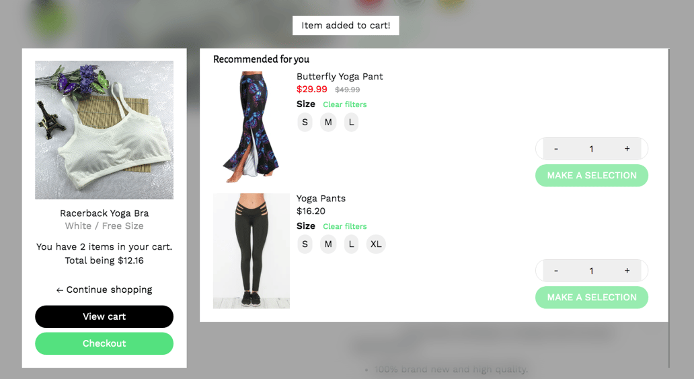The image size is (694, 379).
Task: Select size S for Butterfly Yoga Pant
Action: [305, 123]
